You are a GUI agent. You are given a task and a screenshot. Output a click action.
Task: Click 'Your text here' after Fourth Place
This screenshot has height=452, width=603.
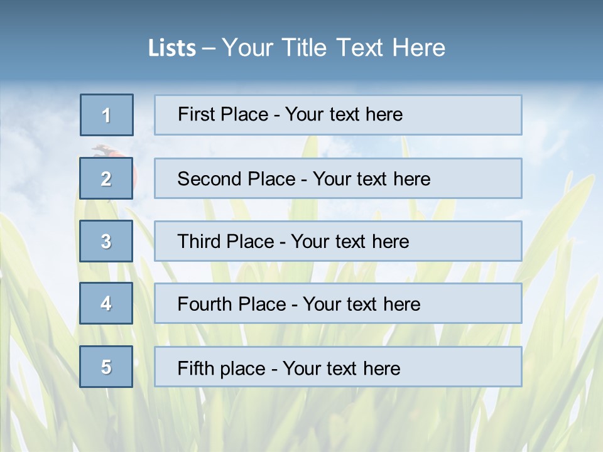[x=361, y=304]
